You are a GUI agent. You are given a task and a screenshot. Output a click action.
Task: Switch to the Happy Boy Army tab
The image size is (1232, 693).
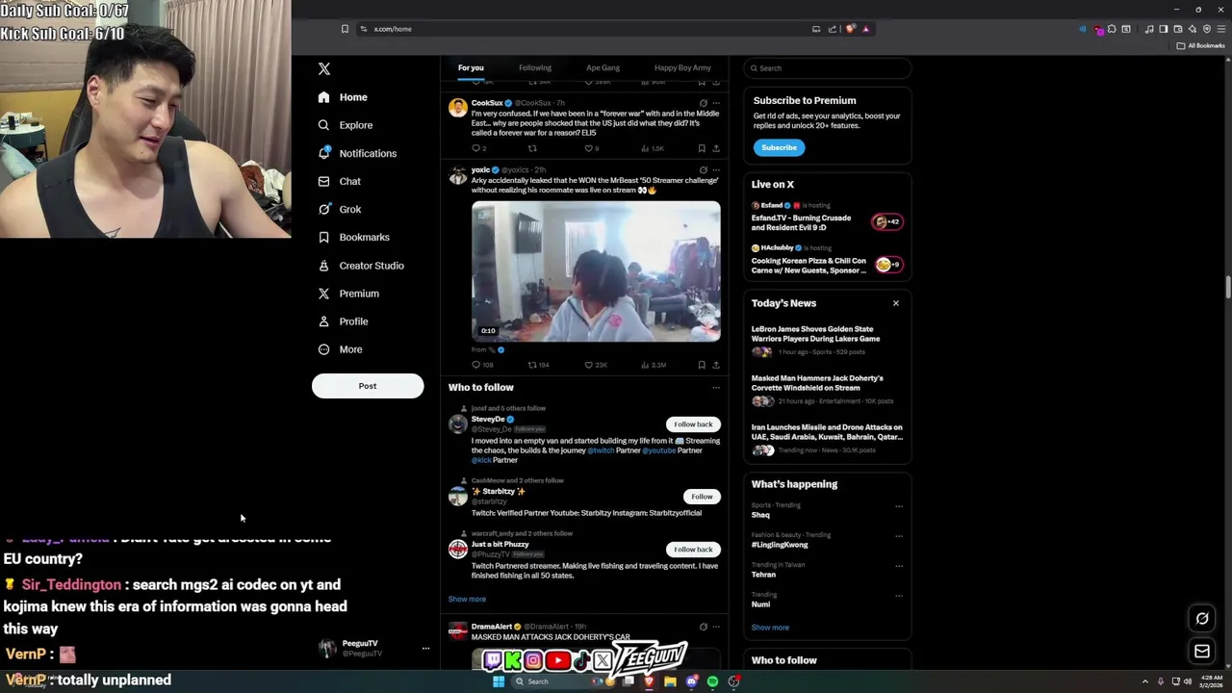coord(682,68)
